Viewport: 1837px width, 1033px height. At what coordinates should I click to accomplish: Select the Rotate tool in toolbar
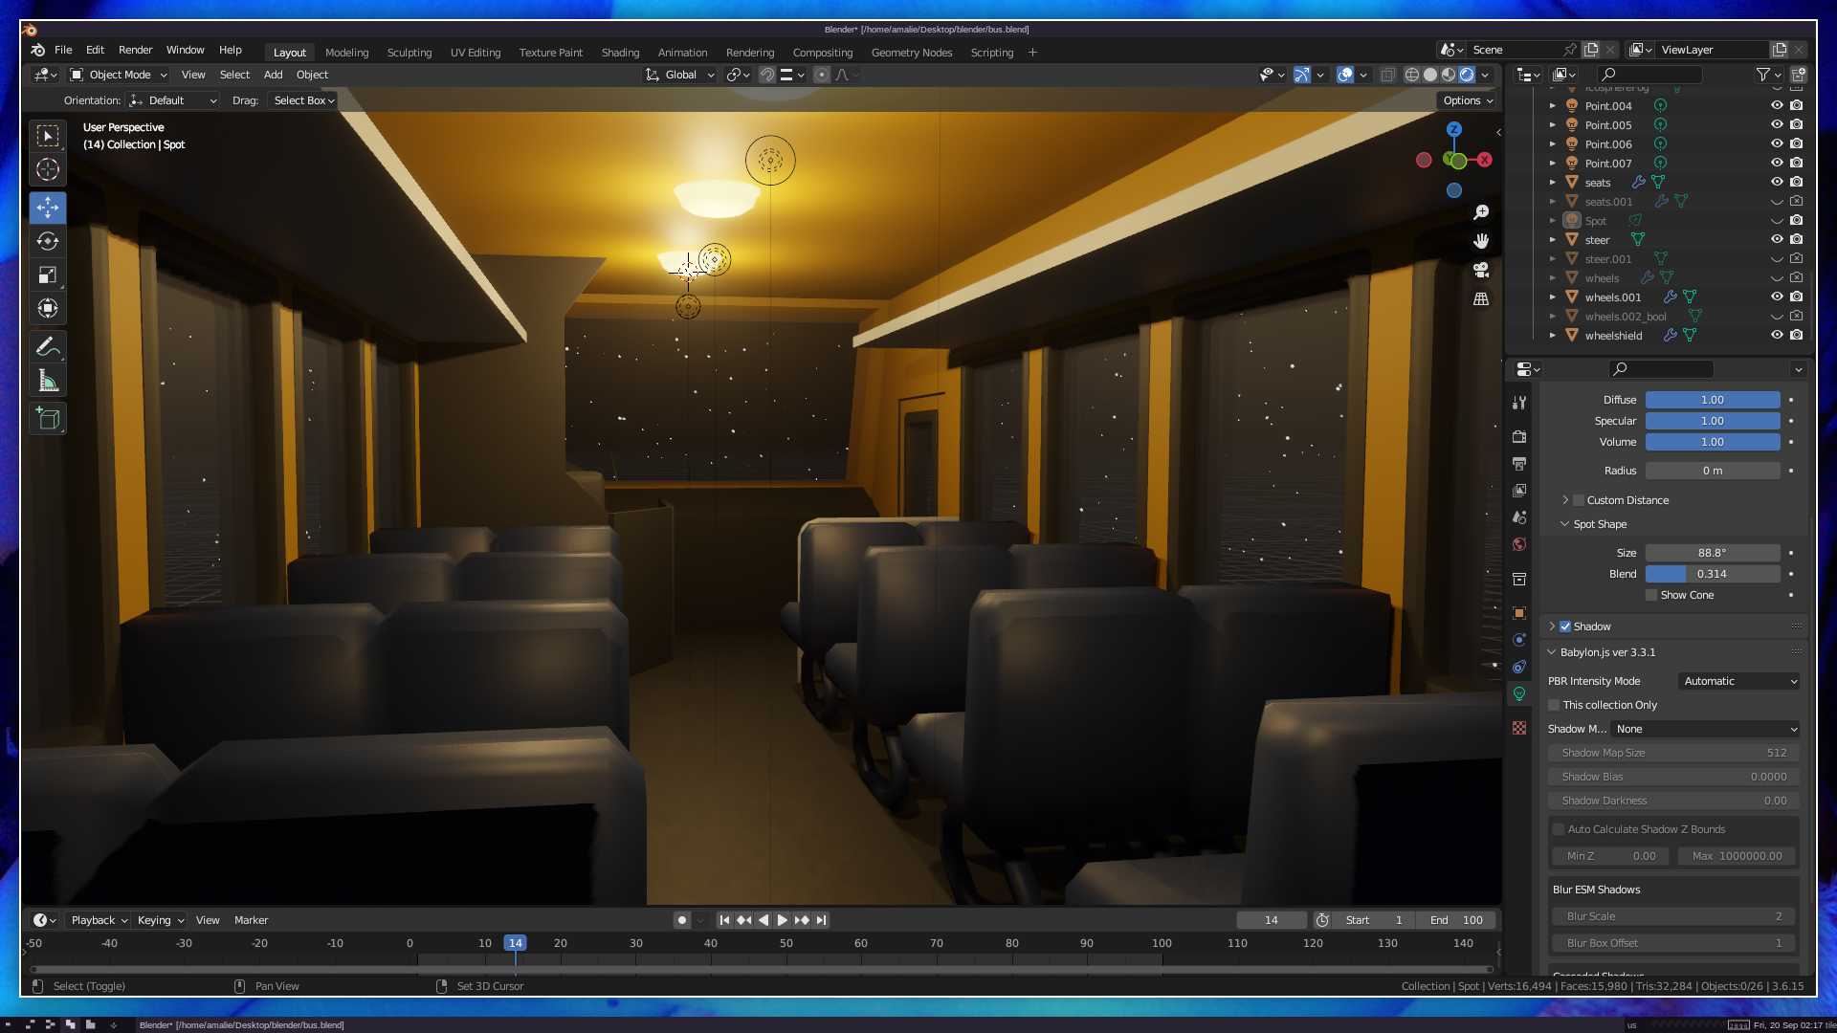pyautogui.click(x=48, y=241)
